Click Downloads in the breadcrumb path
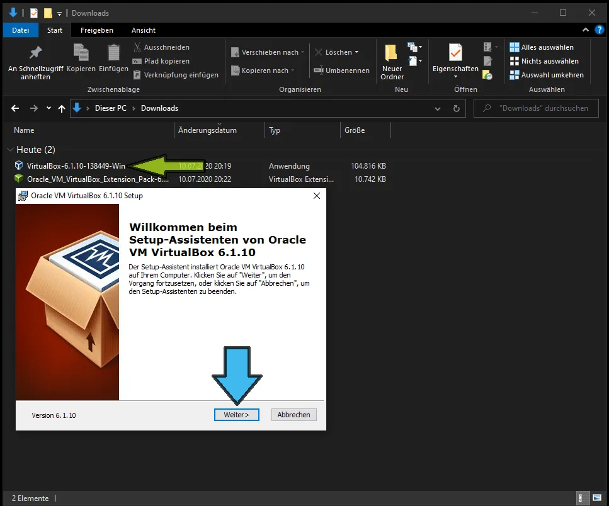Screen dimensions: 609x506 click(159, 108)
